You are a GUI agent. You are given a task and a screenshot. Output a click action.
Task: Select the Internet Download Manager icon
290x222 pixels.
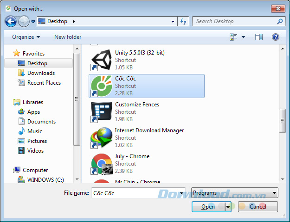click(102, 138)
